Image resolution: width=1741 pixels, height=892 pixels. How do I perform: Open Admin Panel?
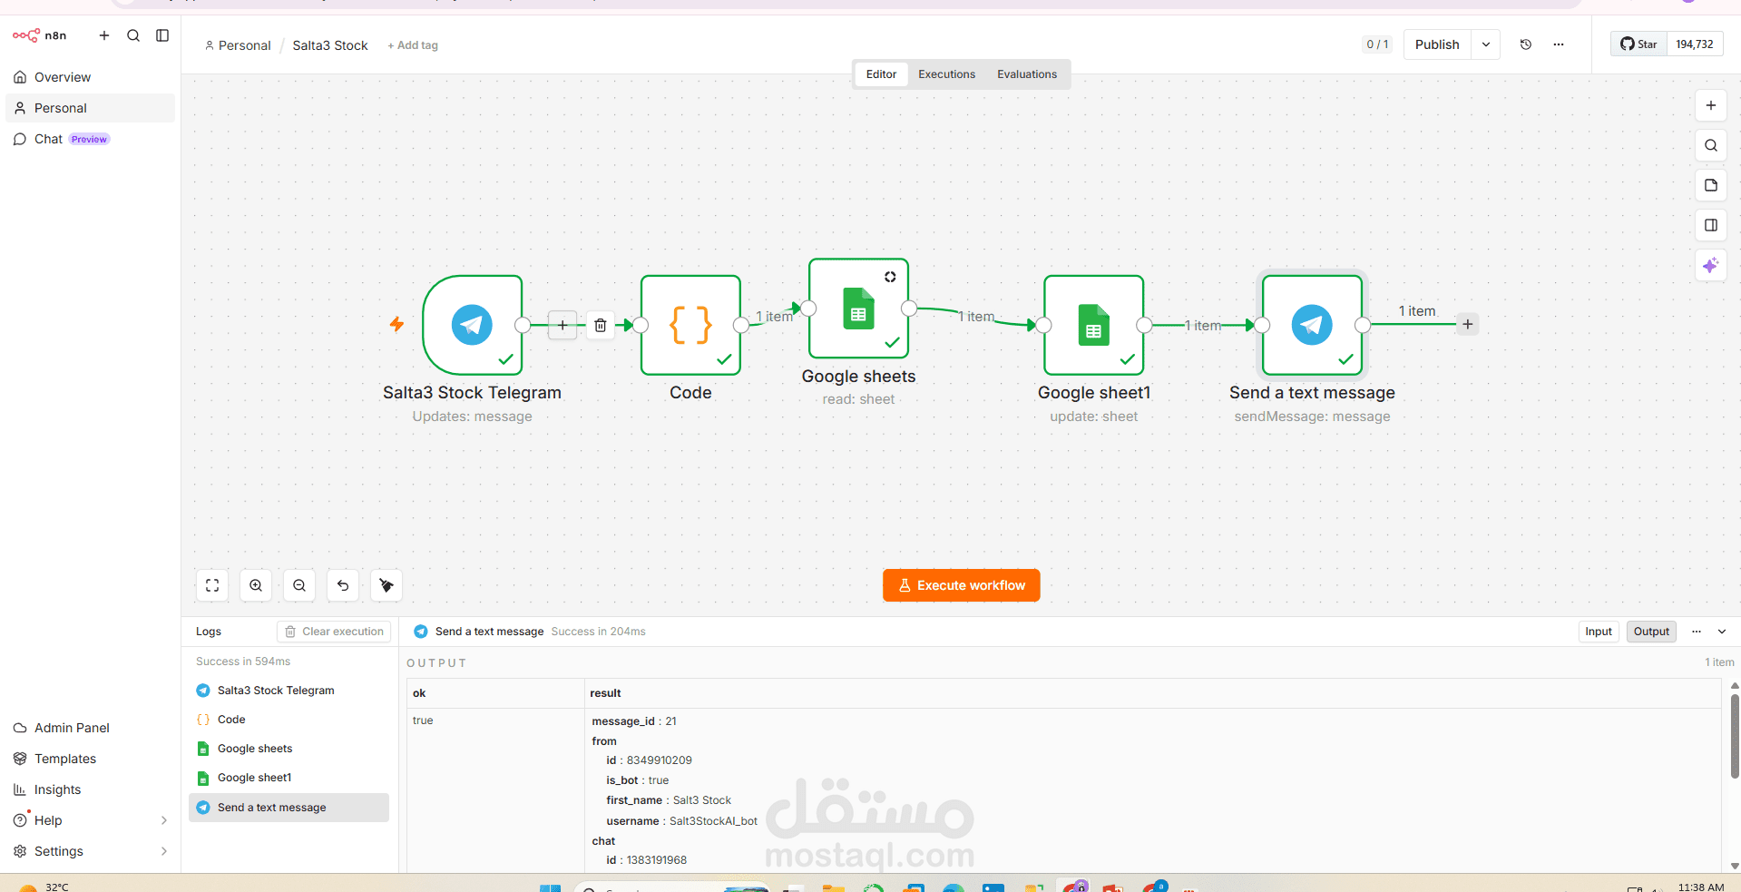[90, 728]
